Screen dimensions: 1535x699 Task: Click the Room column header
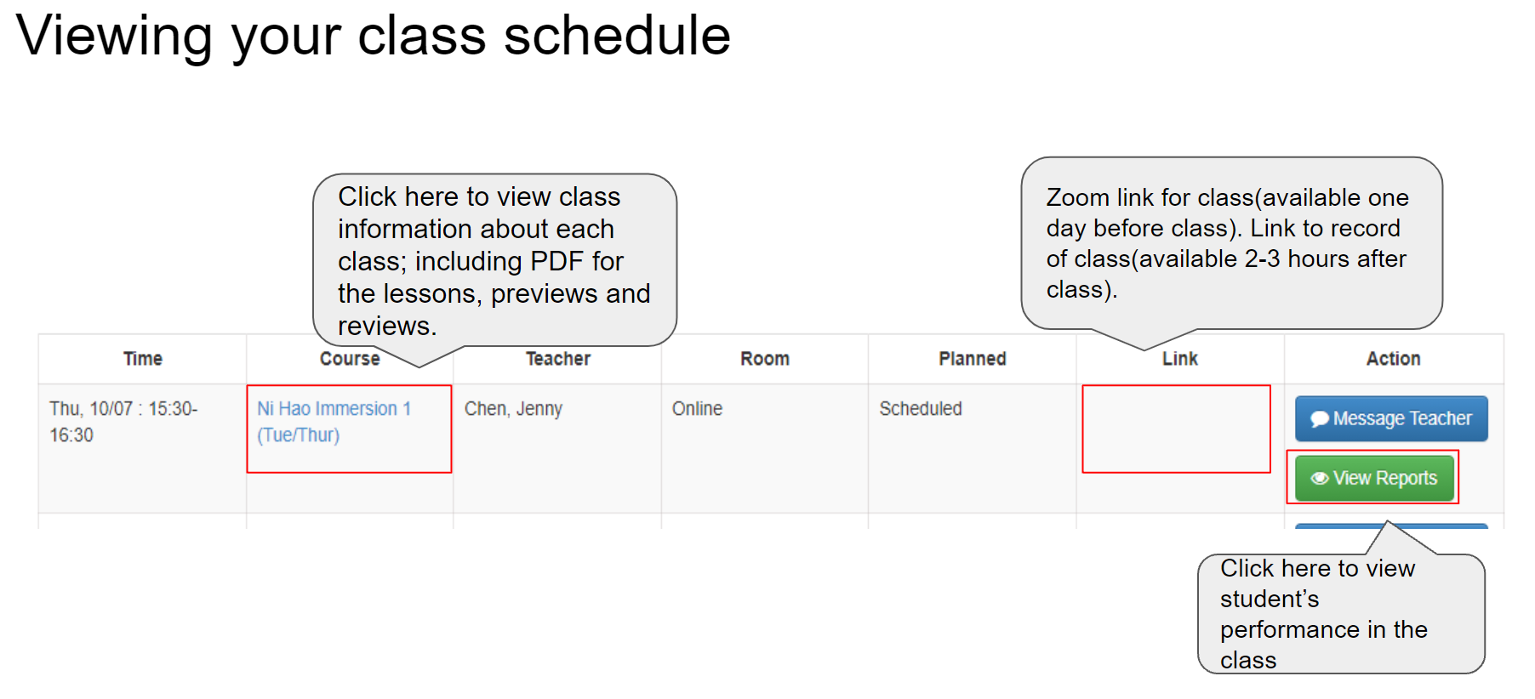coord(763,358)
